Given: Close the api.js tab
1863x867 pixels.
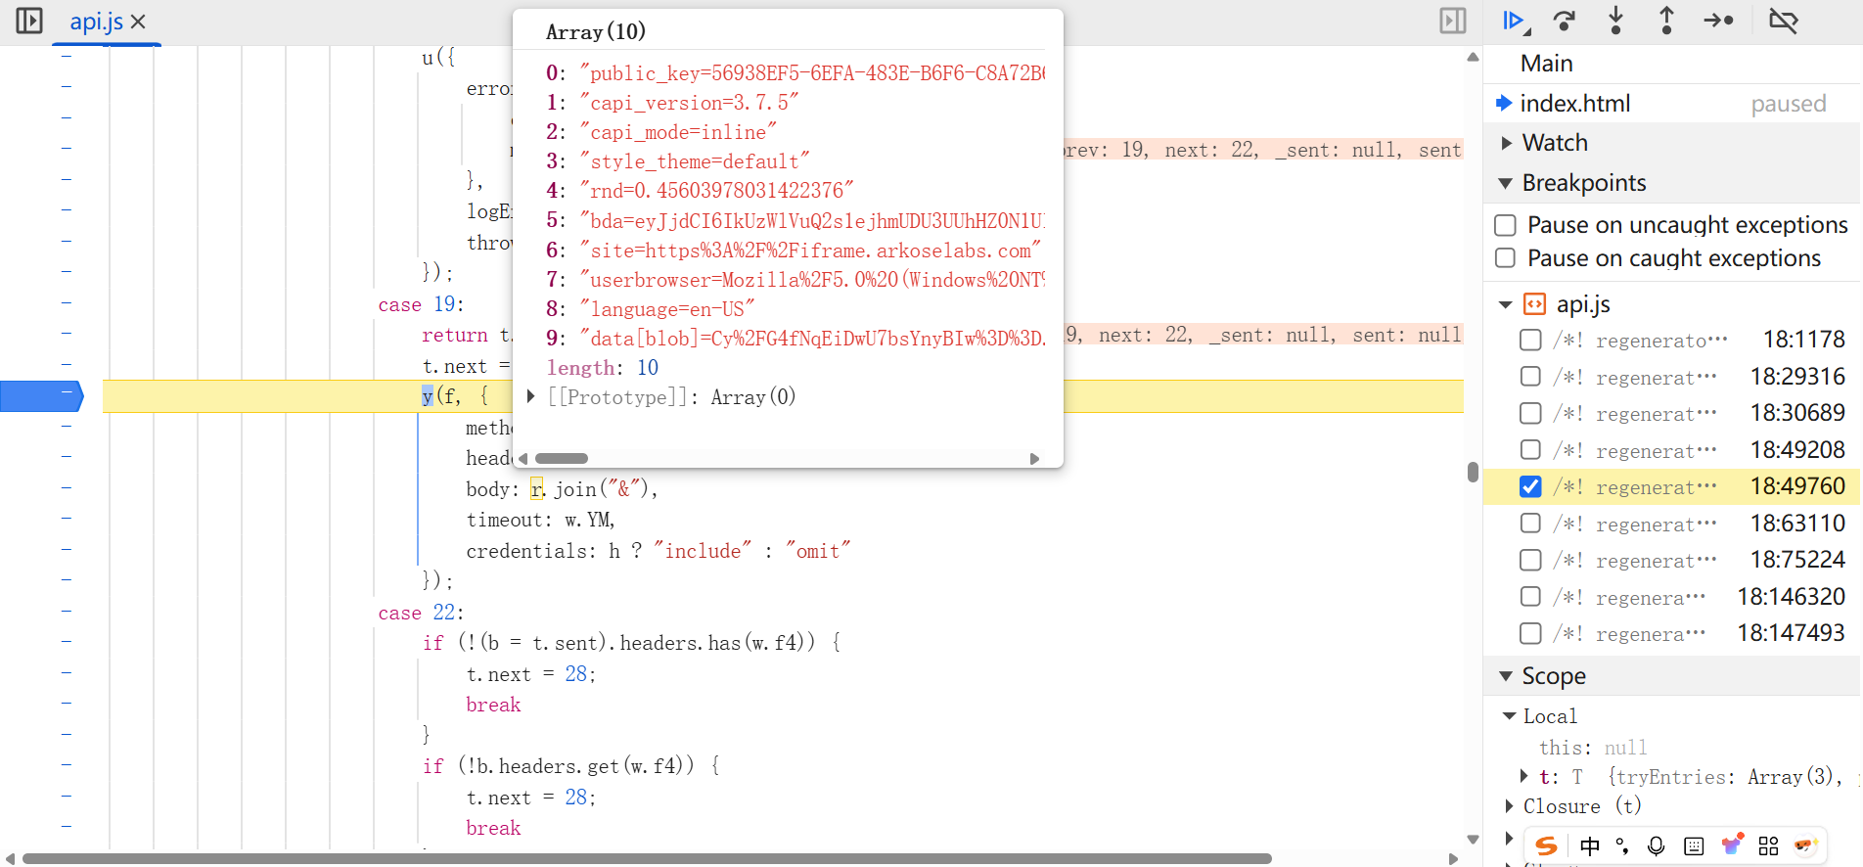Looking at the screenshot, I should click(138, 22).
